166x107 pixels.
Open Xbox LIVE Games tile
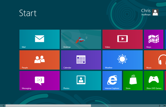pos(154,80)
